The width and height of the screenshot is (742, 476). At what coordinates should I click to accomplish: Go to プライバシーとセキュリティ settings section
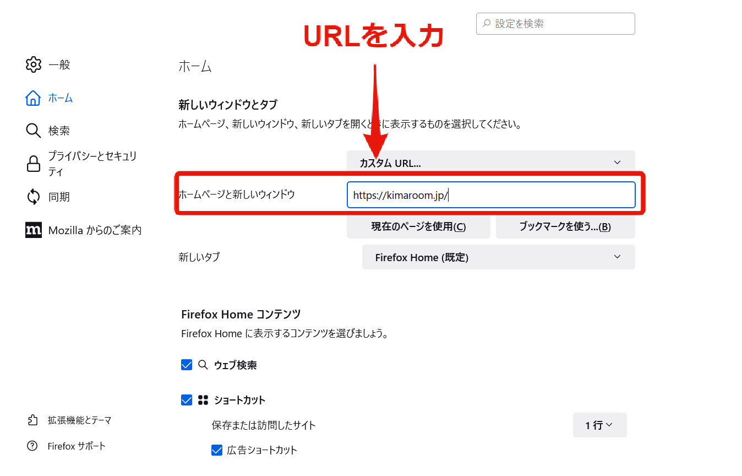coord(92,164)
